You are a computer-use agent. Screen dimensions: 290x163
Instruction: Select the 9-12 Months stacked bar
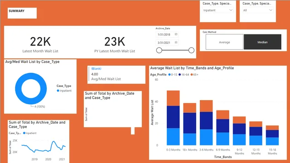tap(239, 131)
